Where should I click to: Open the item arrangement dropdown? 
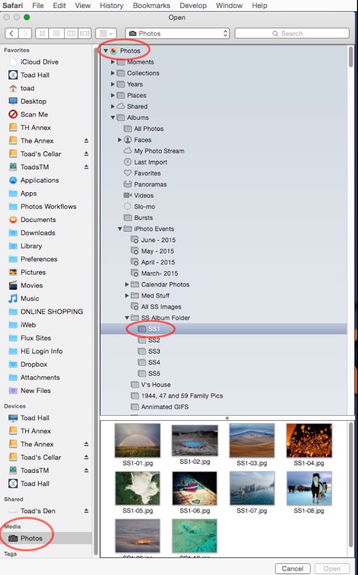pyautogui.click(x=106, y=34)
